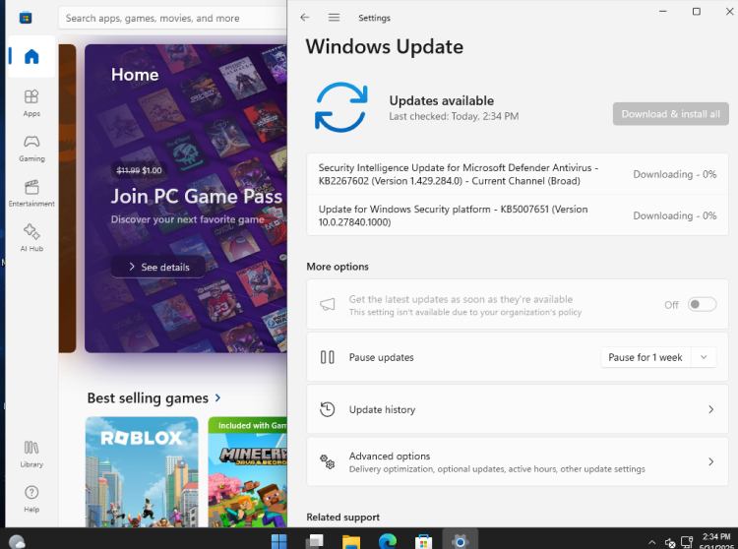Click the network icon in the system tray
738x549 pixels.
(687, 542)
